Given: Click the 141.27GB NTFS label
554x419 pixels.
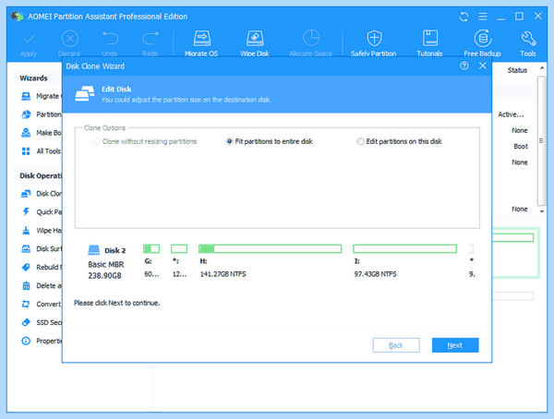Looking at the screenshot, I should (223, 274).
